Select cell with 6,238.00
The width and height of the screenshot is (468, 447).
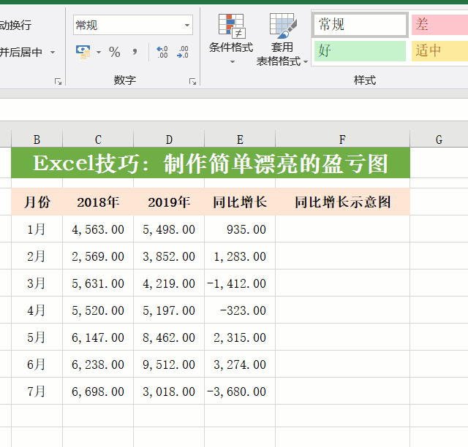click(98, 364)
